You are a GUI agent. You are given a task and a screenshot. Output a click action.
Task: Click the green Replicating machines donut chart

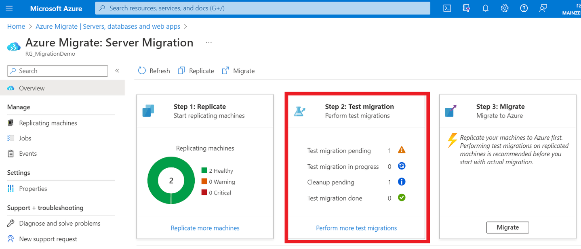[171, 180]
